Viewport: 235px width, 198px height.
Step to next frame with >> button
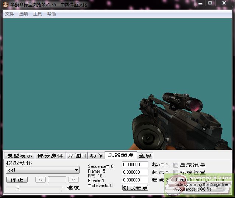pyautogui.click(x=73, y=180)
